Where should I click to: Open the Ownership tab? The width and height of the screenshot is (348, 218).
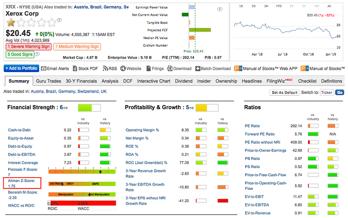(226, 81)
